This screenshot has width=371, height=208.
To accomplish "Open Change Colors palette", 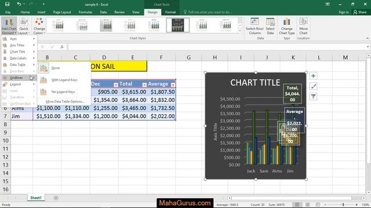I will (39, 26).
